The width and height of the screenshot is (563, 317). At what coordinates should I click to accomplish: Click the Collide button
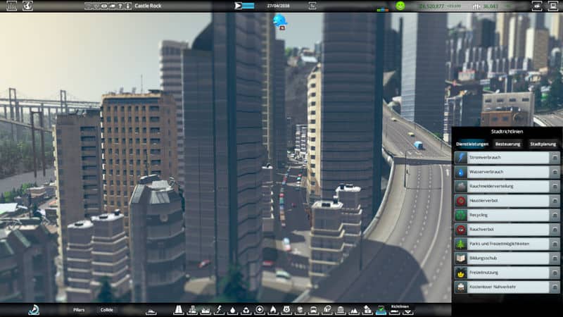pyautogui.click(x=106, y=309)
